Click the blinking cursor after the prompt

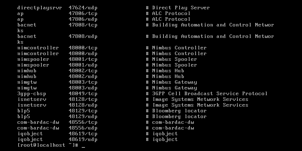(x=83, y=147)
